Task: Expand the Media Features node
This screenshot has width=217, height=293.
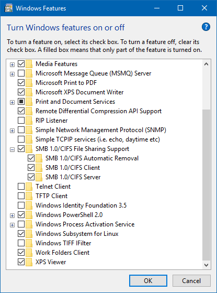Action: (x=13, y=64)
